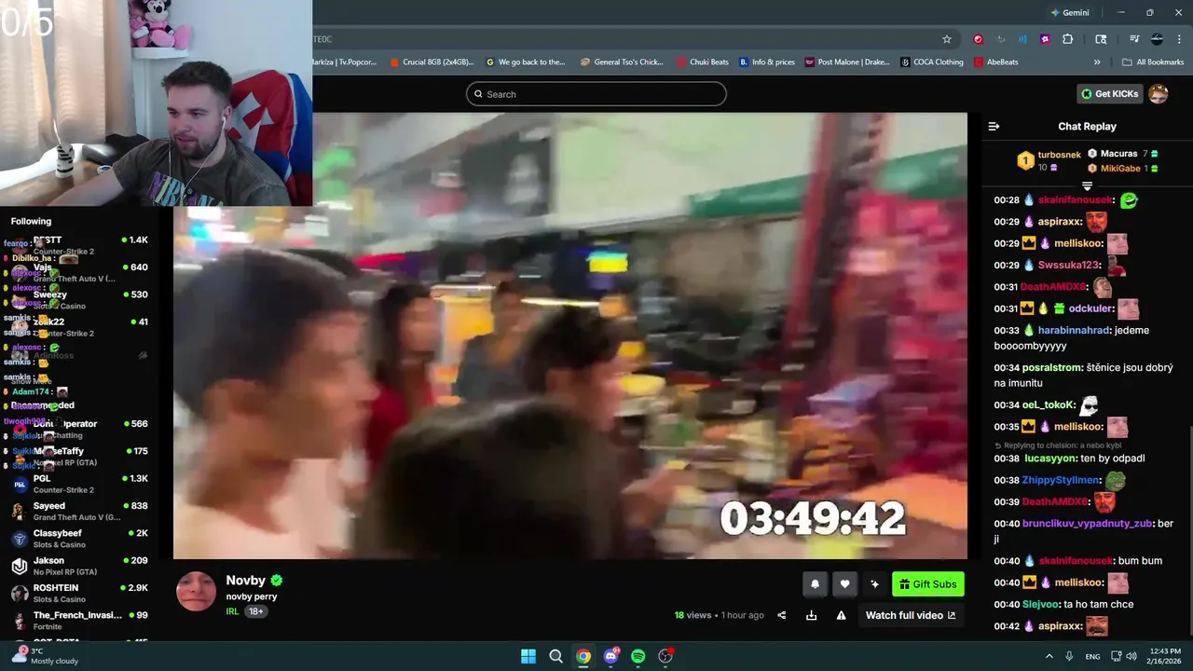1193x671 pixels.
Task: Open PGL channel in Following list
Action: point(79,484)
